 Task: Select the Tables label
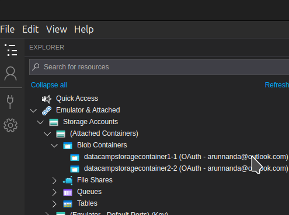pos(87,203)
